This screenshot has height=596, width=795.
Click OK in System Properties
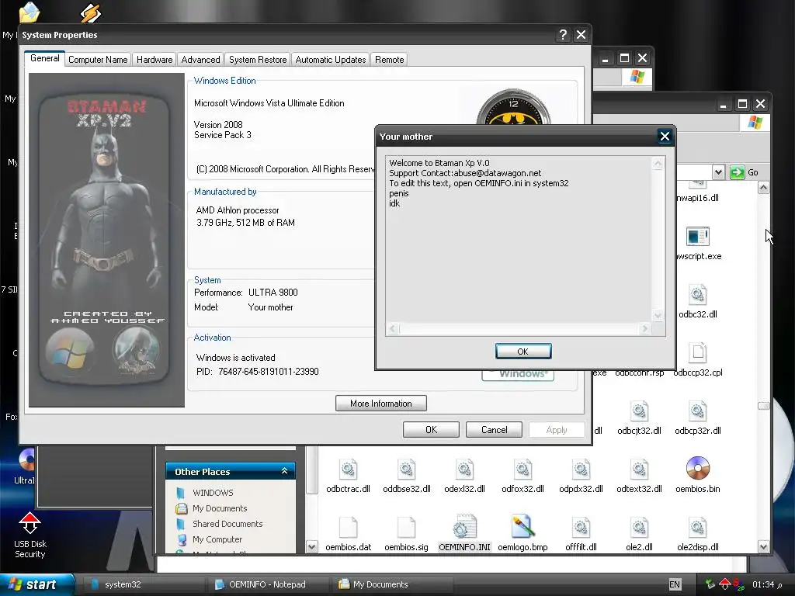[431, 430]
